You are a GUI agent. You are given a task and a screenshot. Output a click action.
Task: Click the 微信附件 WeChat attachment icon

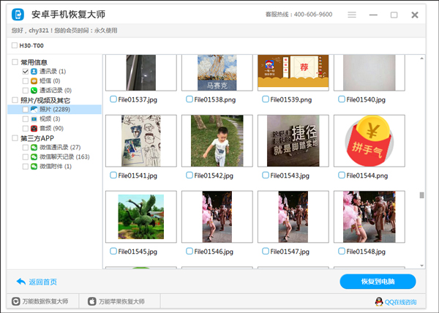click(34, 166)
